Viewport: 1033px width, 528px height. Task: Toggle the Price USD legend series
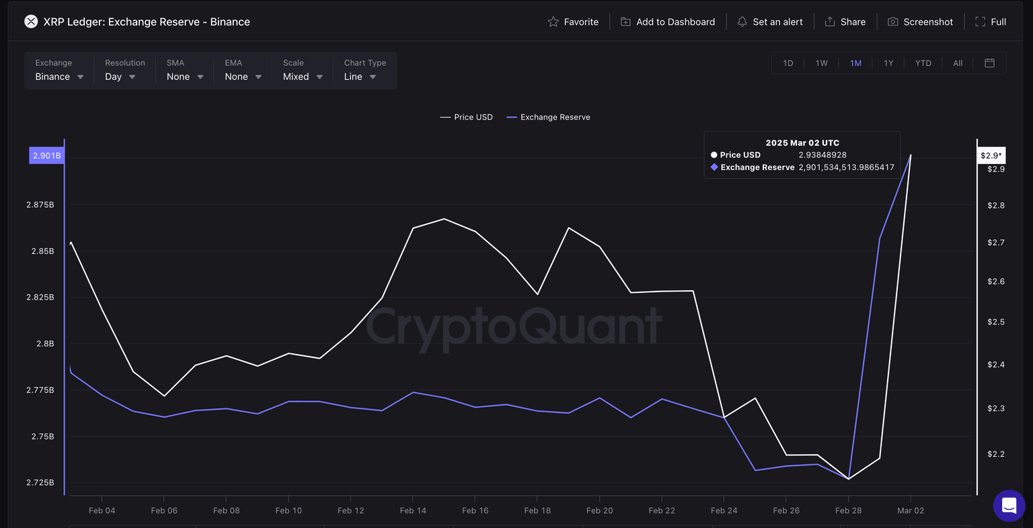tap(466, 116)
